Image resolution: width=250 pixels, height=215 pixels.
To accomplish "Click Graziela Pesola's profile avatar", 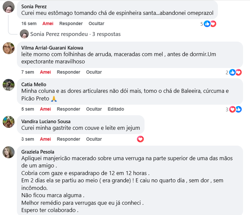I will [x=8, y=152].
